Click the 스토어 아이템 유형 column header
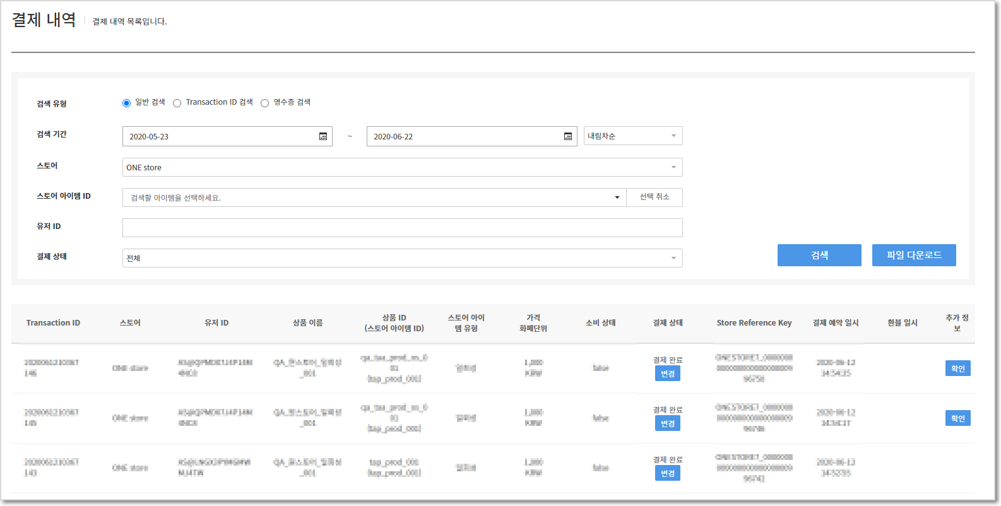 click(466, 323)
